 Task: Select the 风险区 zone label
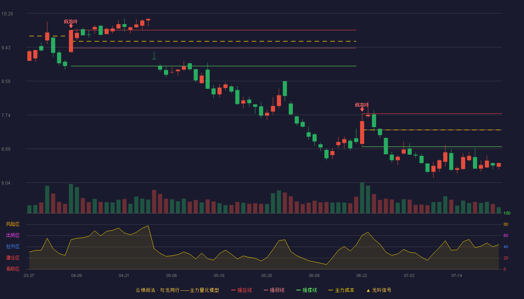[x=13, y=224]
